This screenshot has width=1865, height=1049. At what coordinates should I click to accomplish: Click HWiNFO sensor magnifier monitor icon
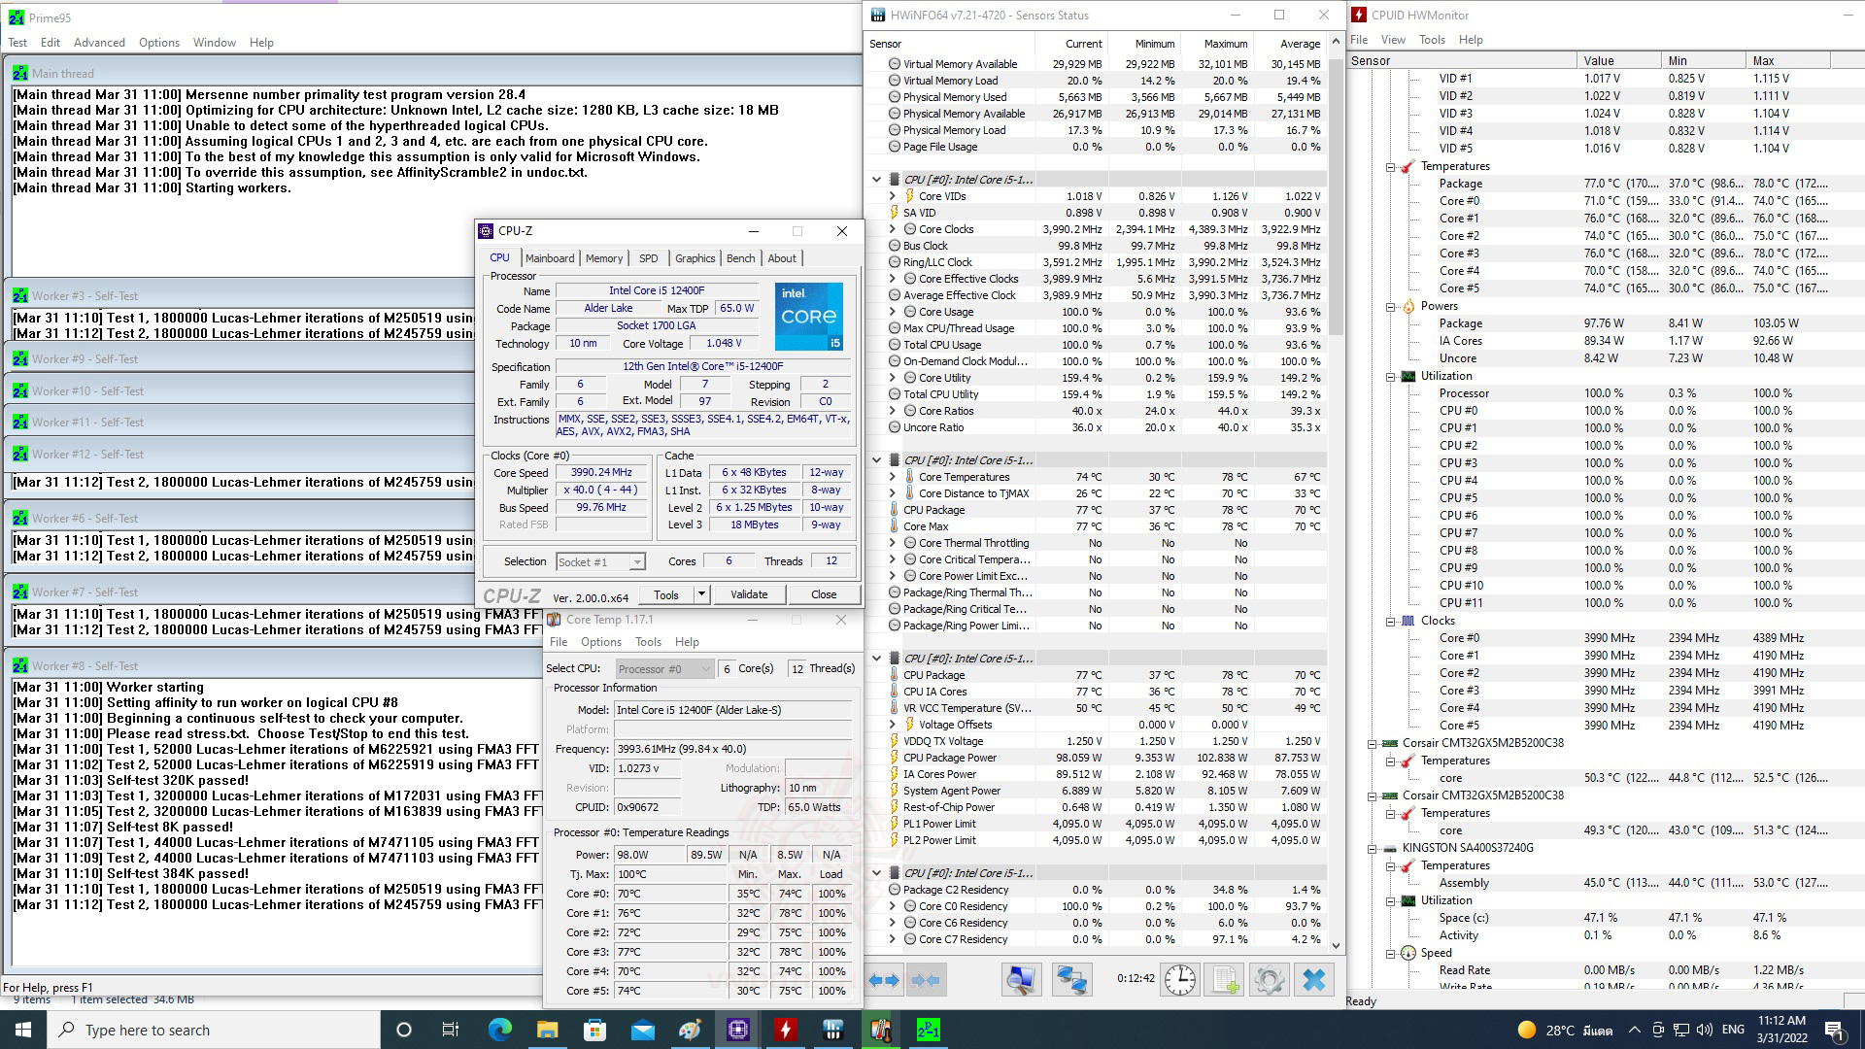click(1020, 980)
